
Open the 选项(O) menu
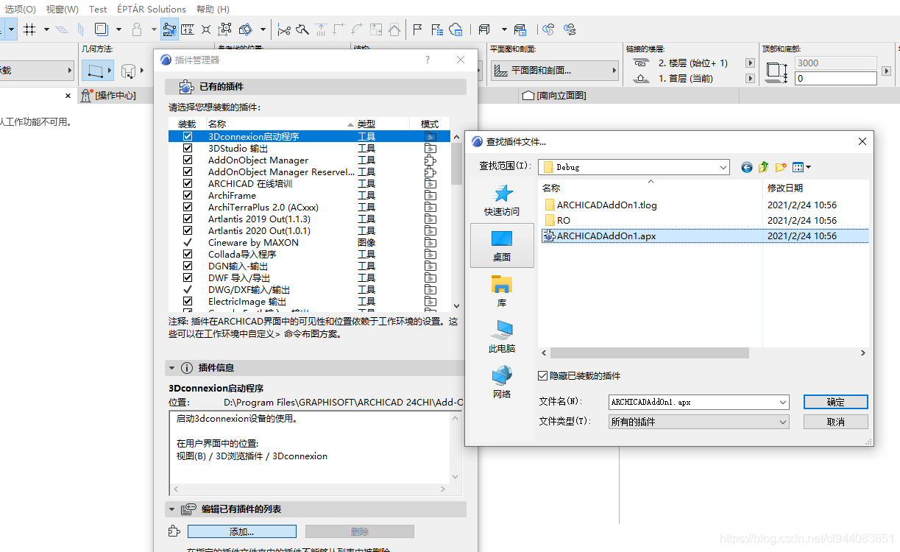click(x=21, y=9)
